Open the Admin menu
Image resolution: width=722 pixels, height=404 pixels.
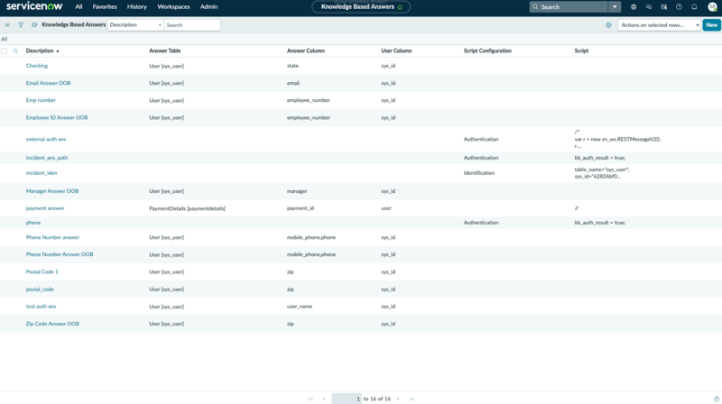click(209, 7)
